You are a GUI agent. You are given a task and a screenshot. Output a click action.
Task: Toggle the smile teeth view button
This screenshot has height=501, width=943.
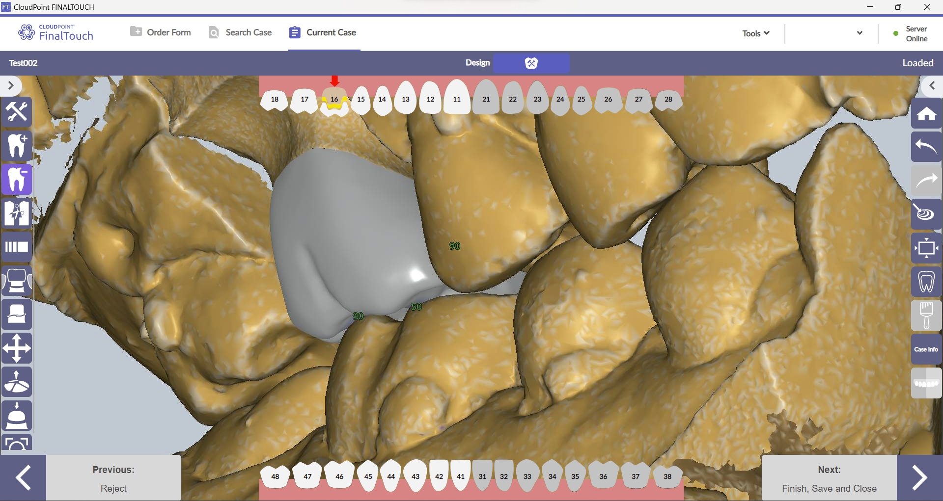coord(926,383)
